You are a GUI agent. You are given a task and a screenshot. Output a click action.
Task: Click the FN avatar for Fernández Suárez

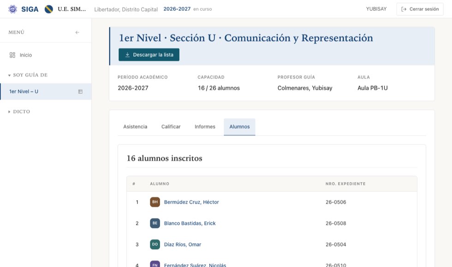155,264
